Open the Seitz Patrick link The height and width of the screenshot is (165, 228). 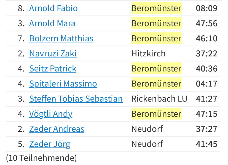[x=53, y=69]
